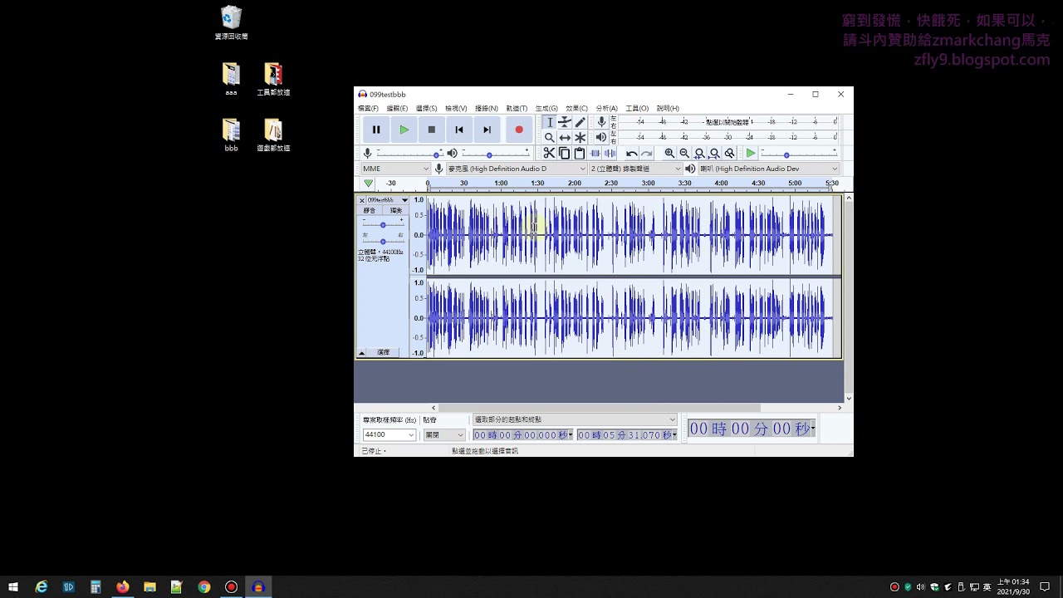Screen dimensions: 1063x598
Task: Open the 工具(O) menu
Action: (637, 108)
